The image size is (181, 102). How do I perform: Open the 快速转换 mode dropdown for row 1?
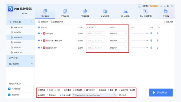pyautogui.click(x=118, y=33)
